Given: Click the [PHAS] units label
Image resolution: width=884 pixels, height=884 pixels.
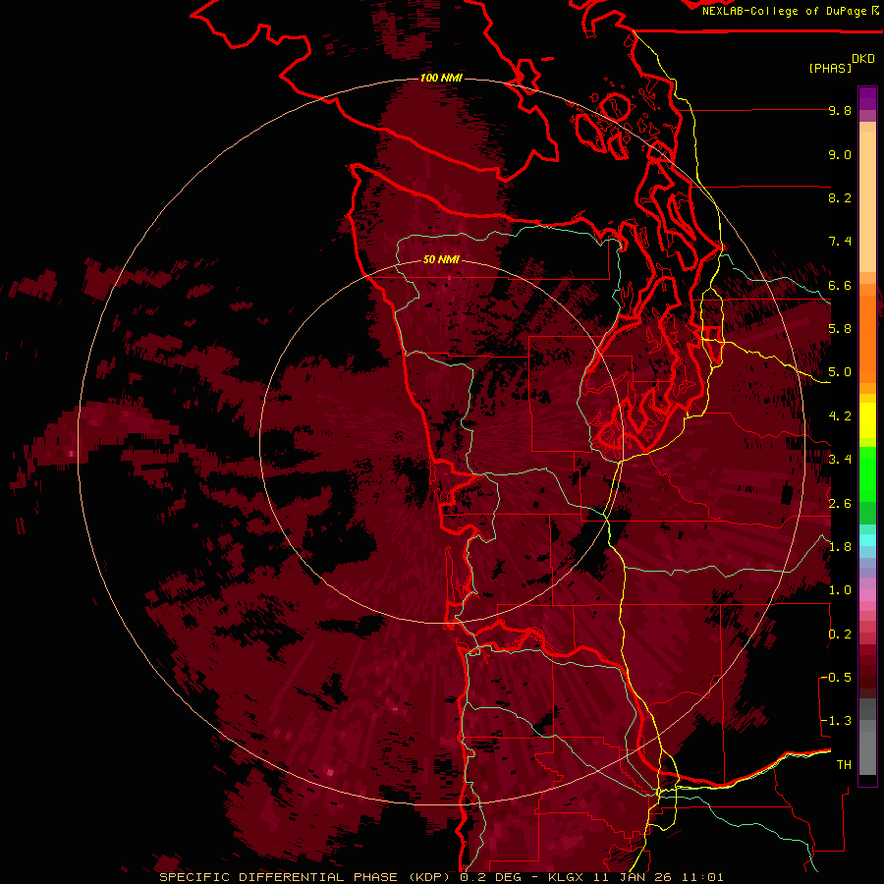Looking at the screenshot, I should pos(830,68).
